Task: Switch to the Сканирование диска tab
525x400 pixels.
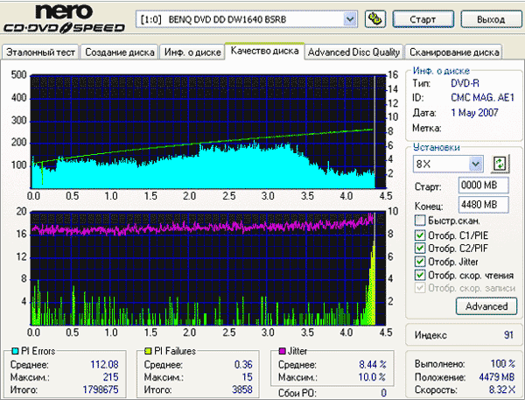Action: pyautogui.click(x=454, y=53)
